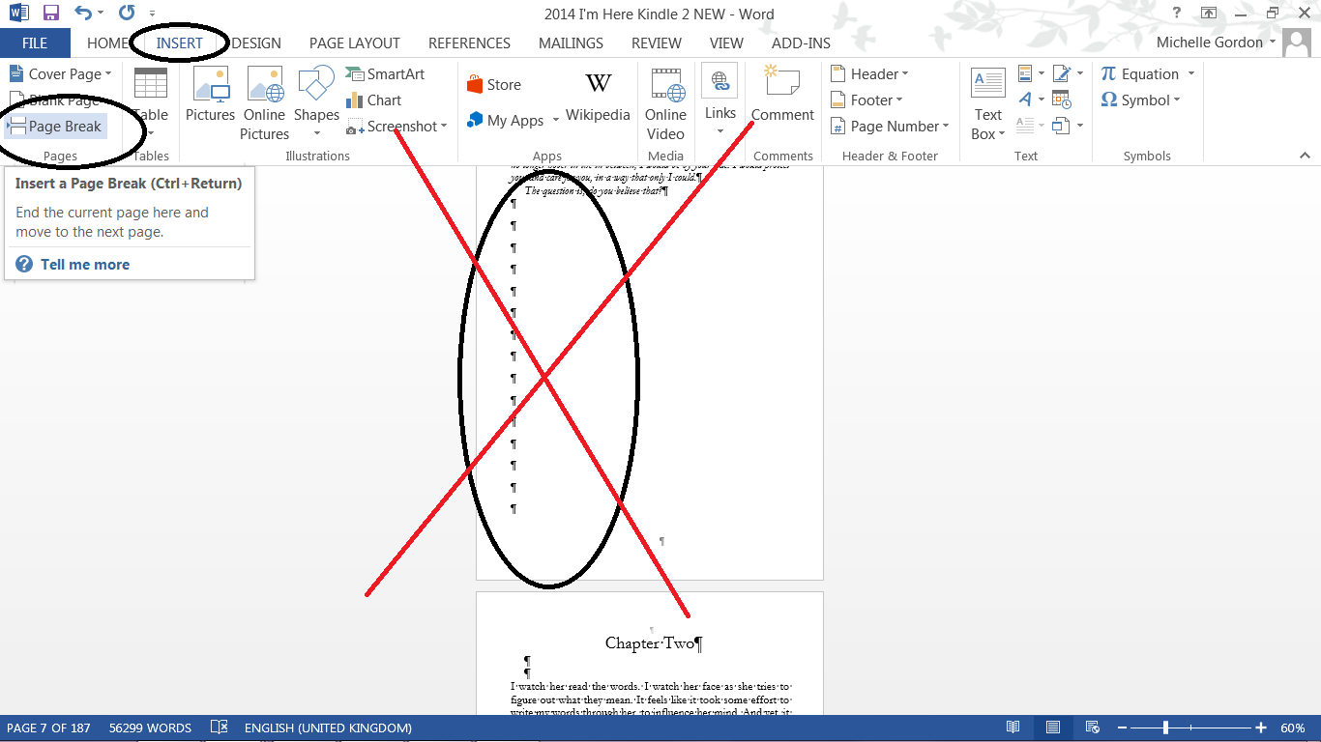Insert Date and Time icon in Text group

1062,100
